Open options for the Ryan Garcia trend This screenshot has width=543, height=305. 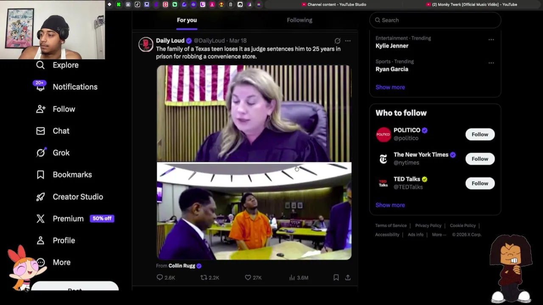point(491,63)
